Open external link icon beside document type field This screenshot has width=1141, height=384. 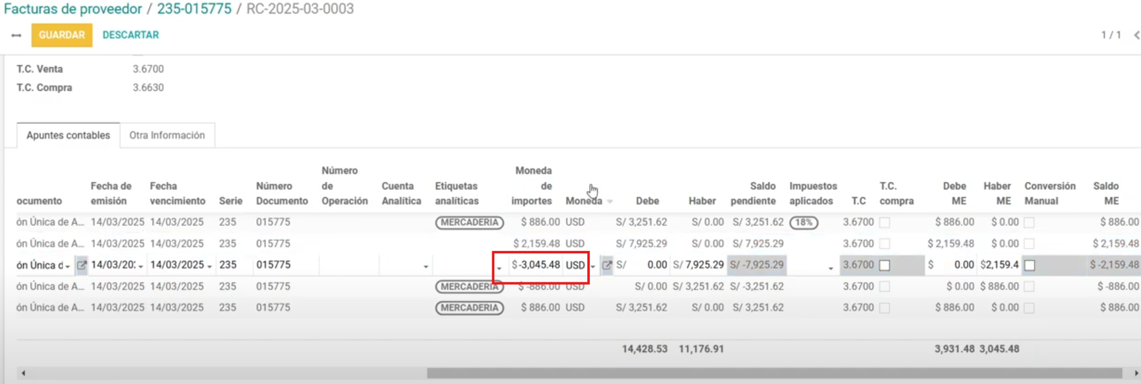tap(81, 265)
